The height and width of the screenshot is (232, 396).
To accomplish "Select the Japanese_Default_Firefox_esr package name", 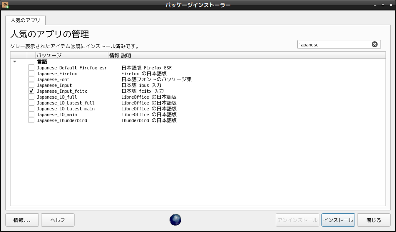I will (x=72, y=68).
